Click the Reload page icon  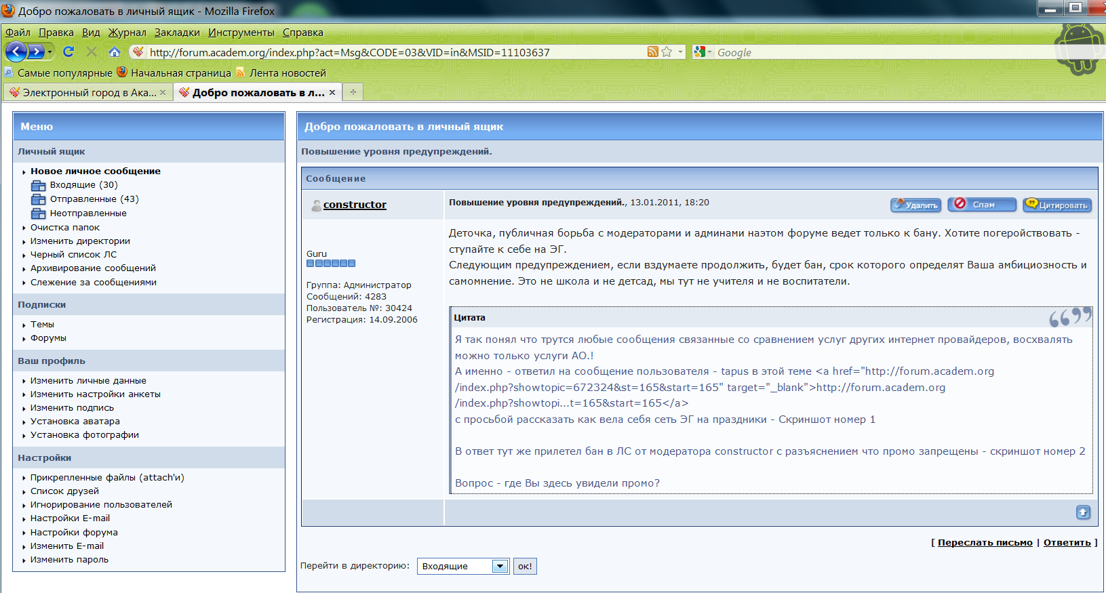(68, 52)
